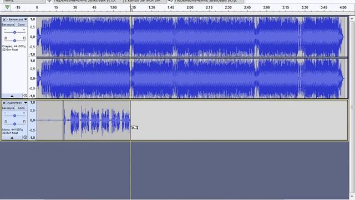
Task: Click the stereo track gain slider knob
Action: [14, 32]
